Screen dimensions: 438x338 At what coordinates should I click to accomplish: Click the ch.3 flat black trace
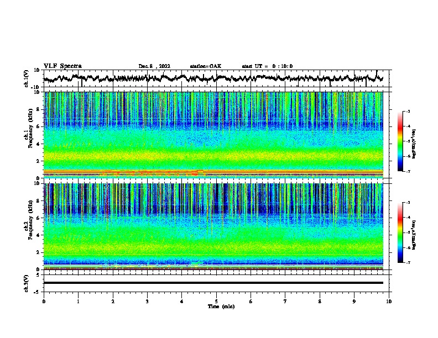213,283
